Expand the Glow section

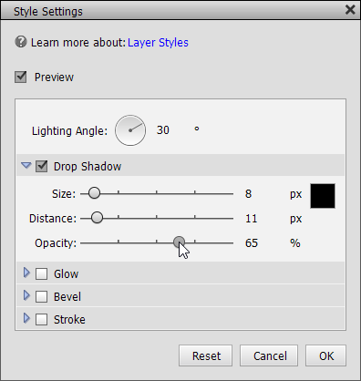click(x=26, y=273)
